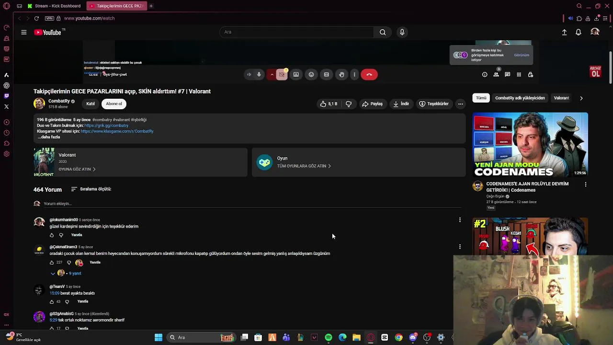
Task: Dislike the video with thumbs down
Action: [x=349, y=103]
